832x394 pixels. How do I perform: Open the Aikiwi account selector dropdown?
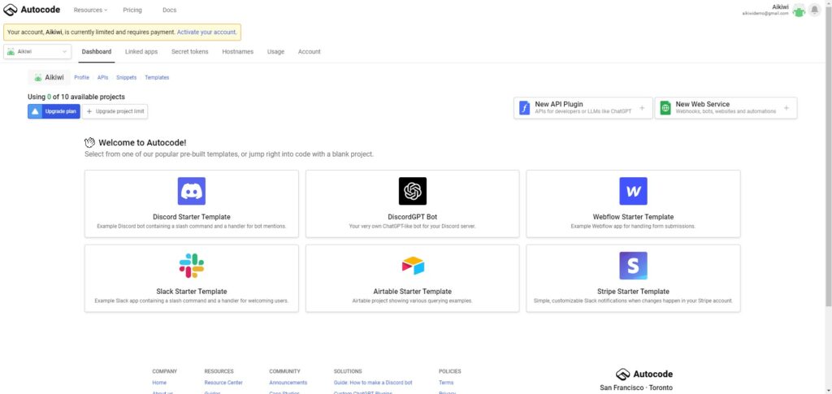pos(37,51)
